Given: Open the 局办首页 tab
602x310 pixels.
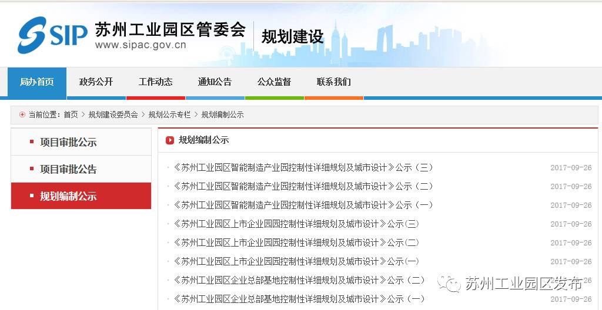Looking at the screenshot, I should point(37,82).
